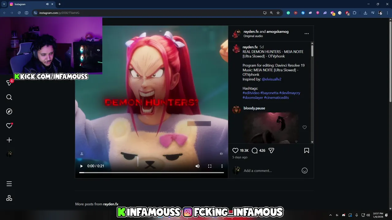Viewport: 392px width, 220px height.
Task: Open the @elvisuallv2 mention link
Action: (x=271, y=79)
